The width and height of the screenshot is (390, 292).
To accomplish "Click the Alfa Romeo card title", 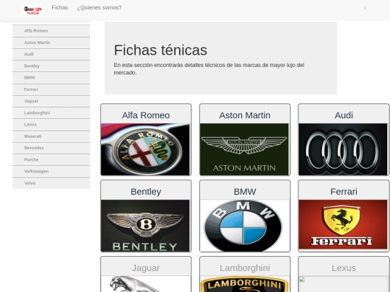I will tap(146, 115).
